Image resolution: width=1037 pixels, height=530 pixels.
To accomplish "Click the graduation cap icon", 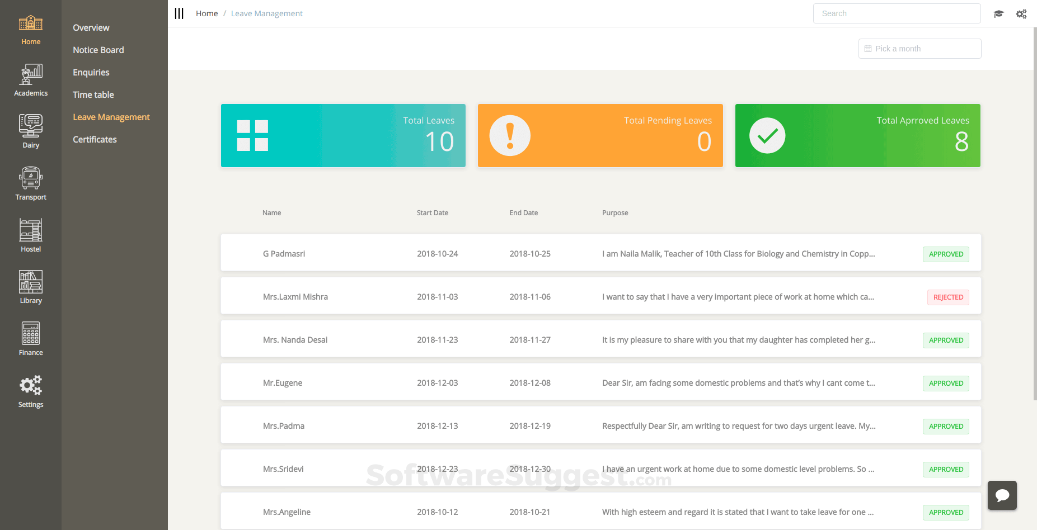I will 998,14.
